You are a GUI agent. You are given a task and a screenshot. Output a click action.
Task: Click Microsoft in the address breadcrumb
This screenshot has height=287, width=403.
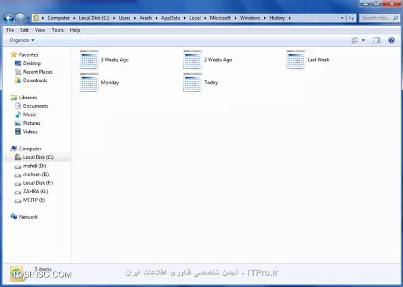tap(221, 18)
